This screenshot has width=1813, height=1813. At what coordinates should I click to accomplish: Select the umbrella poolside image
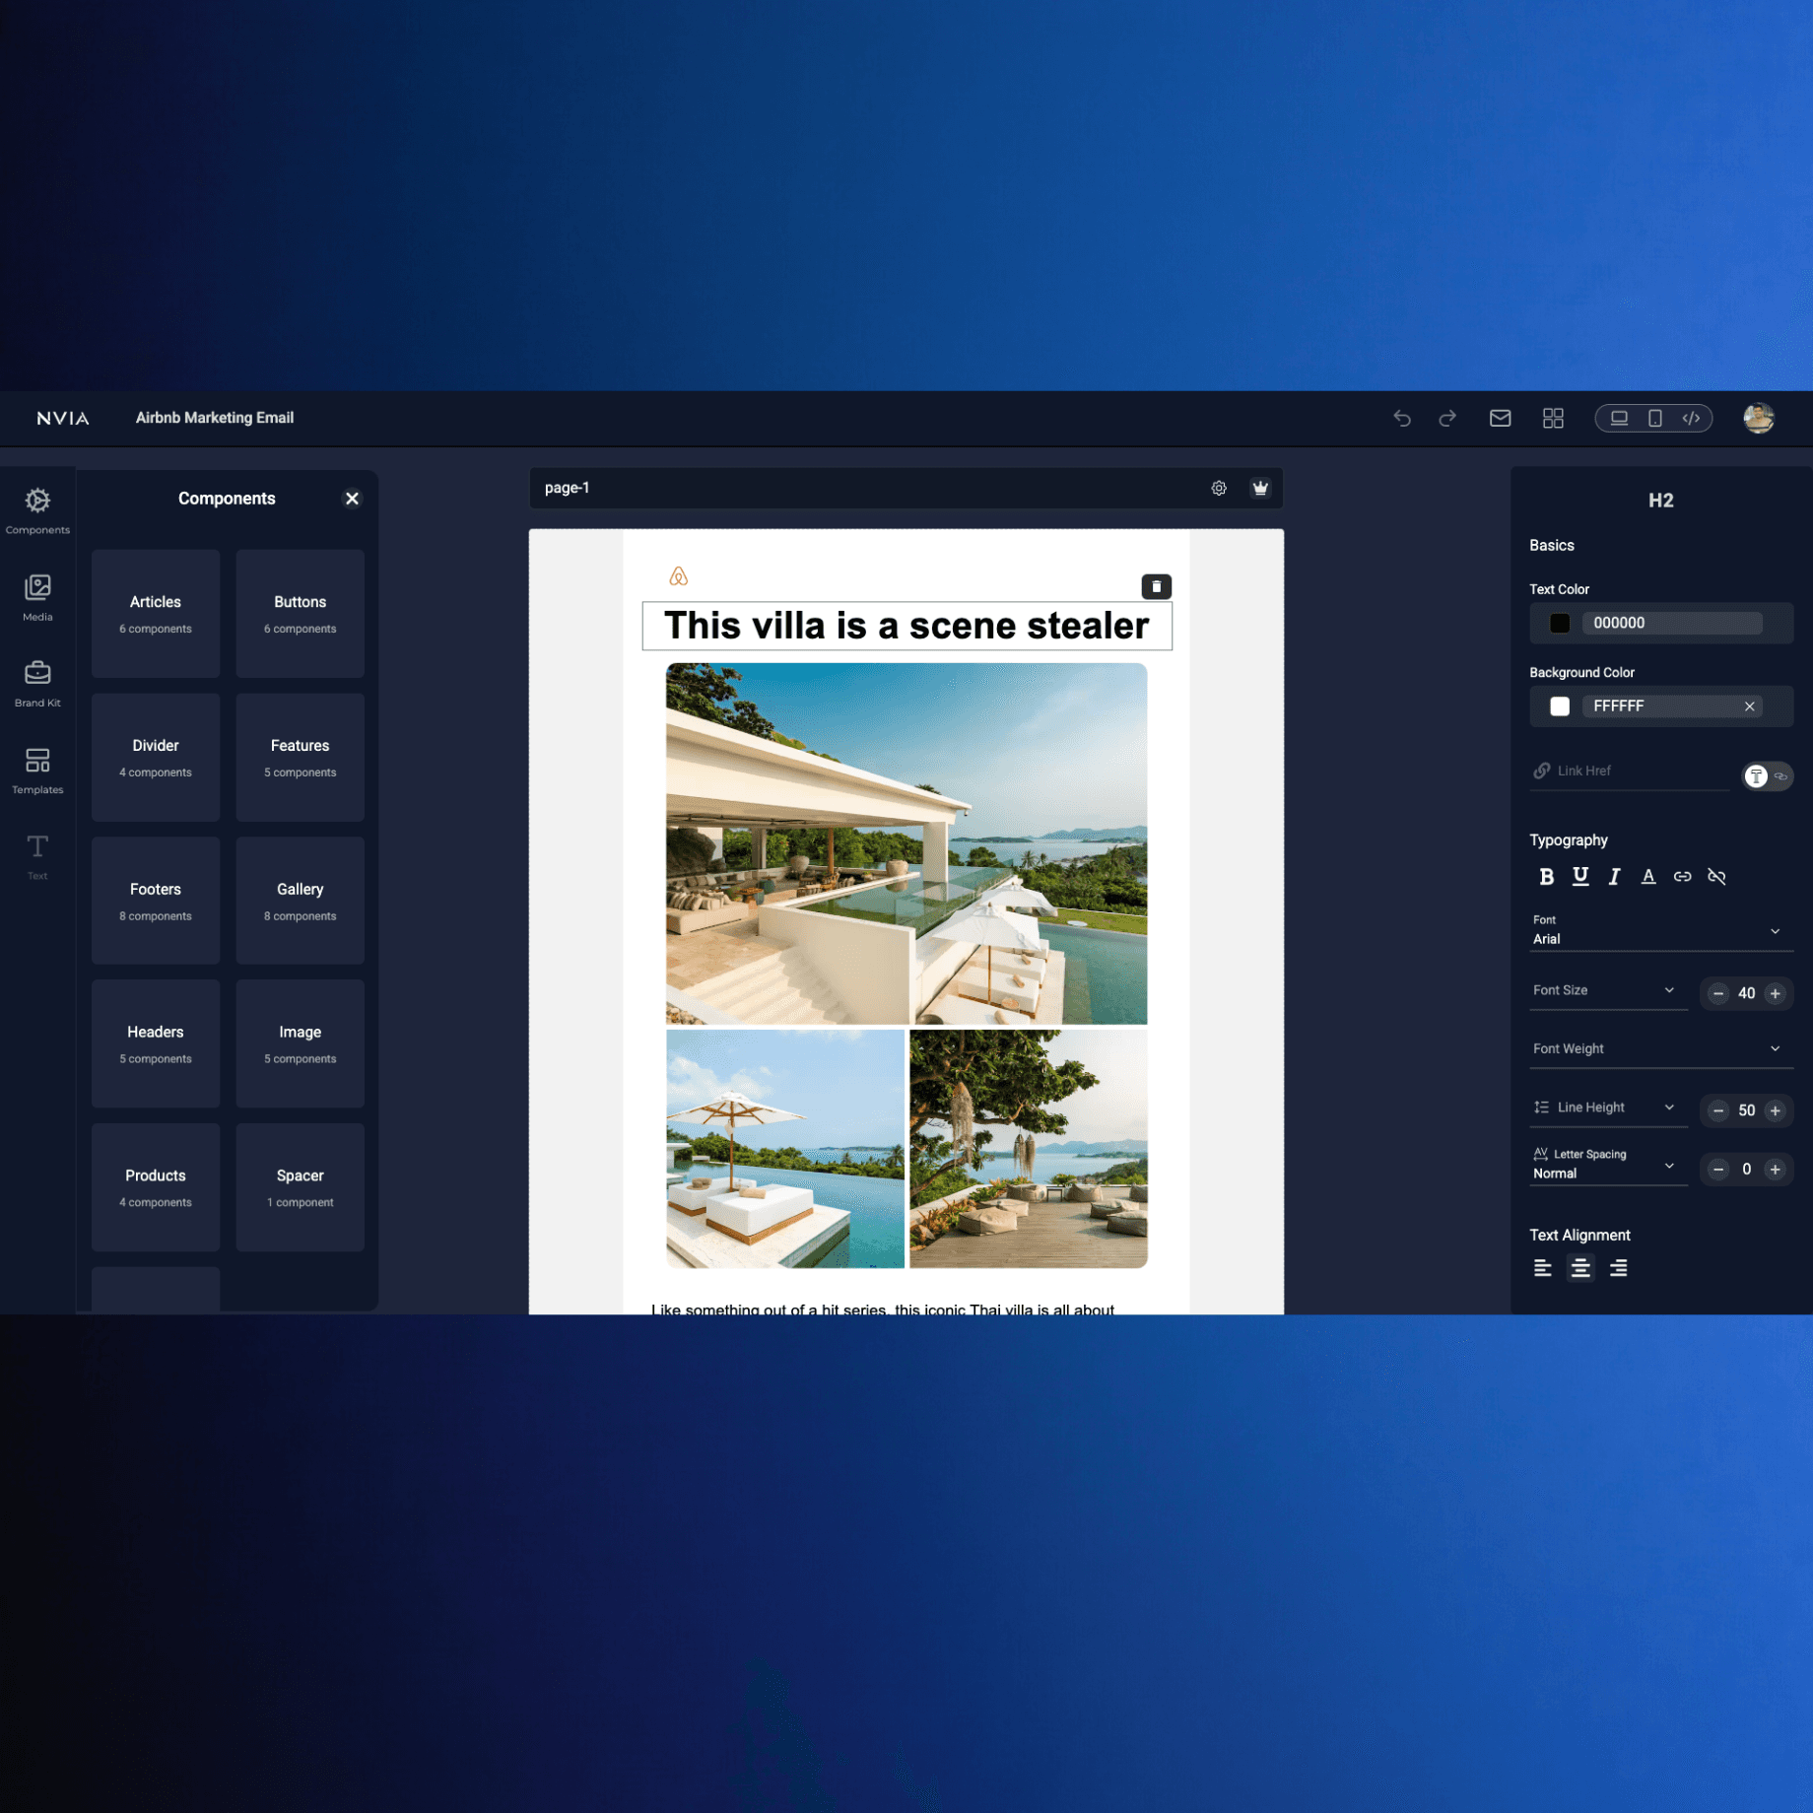[785, 1149]
